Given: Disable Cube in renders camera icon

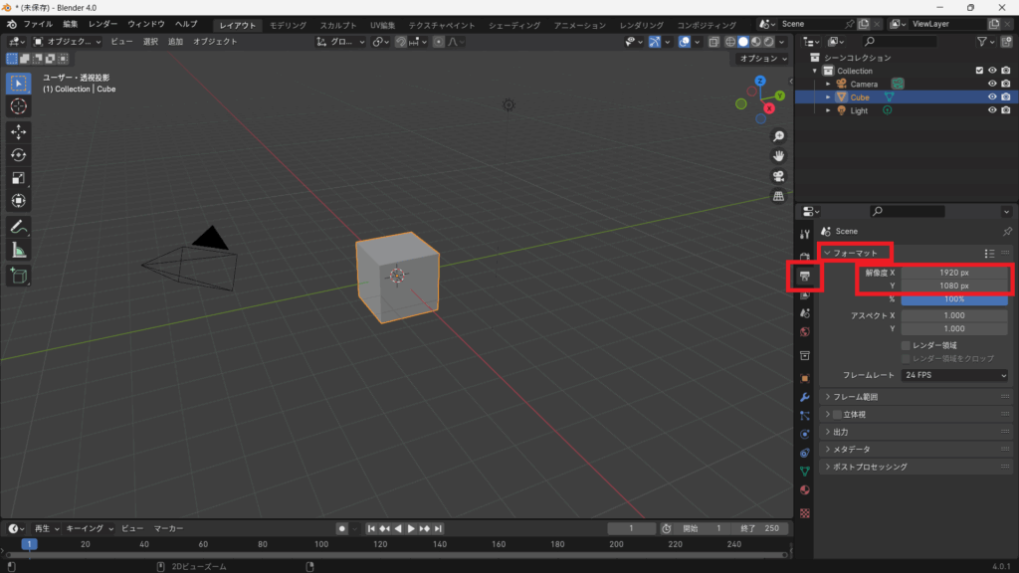Looking at the screenshot, I should [x=1005, y=96].
